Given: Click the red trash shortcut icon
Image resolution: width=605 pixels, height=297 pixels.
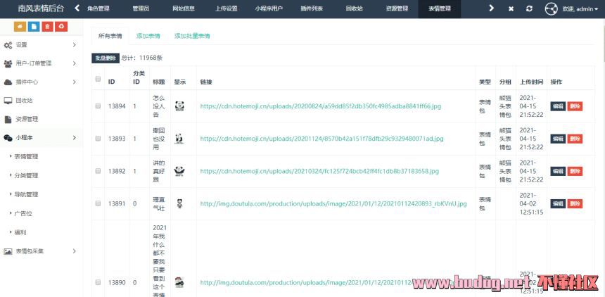Looking at the screenshot, I should (48, 26).
